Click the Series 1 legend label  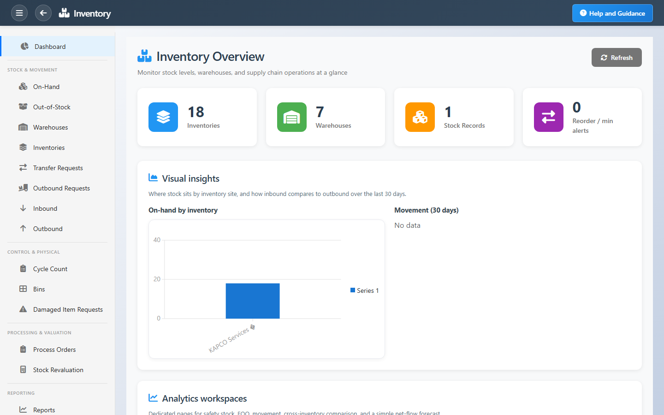pyautogui.click(x=368, y=290)
